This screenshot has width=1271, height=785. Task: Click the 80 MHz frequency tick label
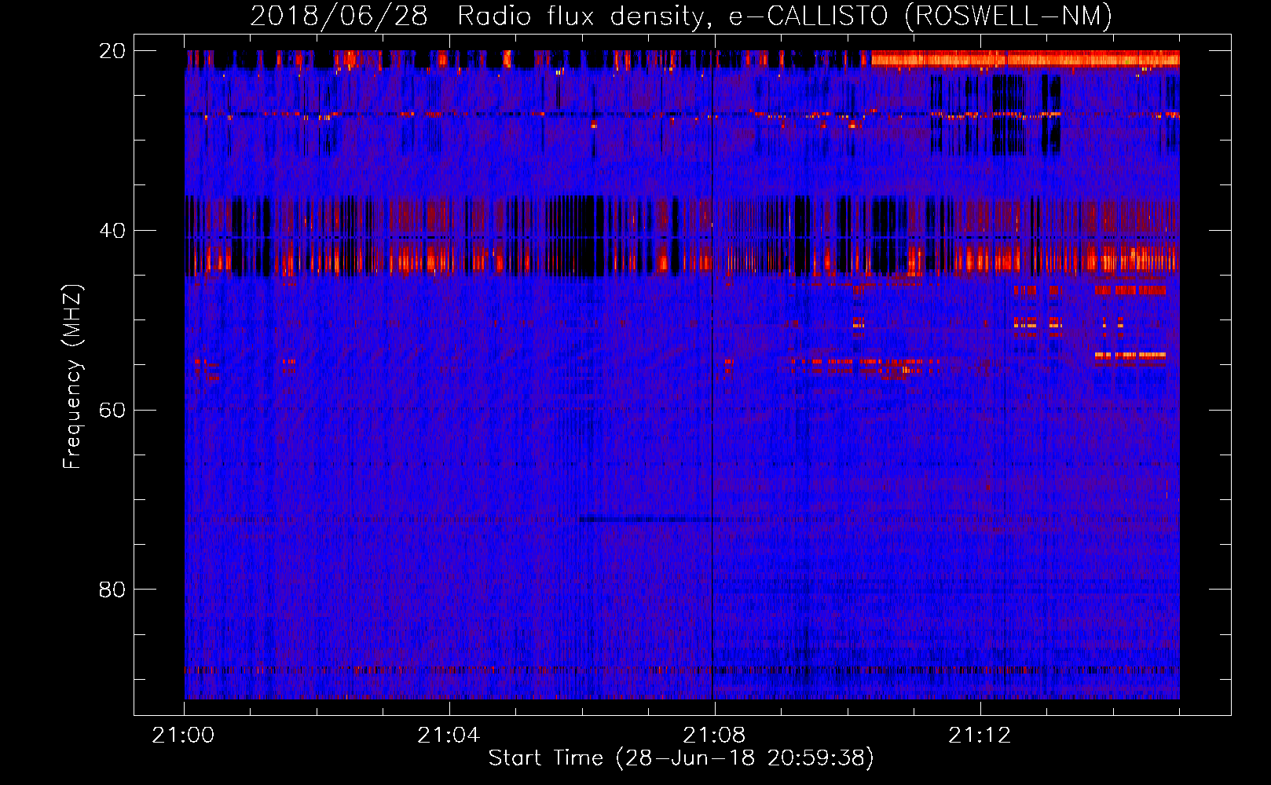(x=112, y=590)
